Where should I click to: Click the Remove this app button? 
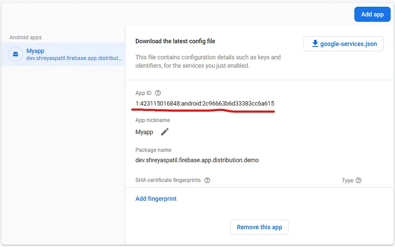[x=260, y=227]
